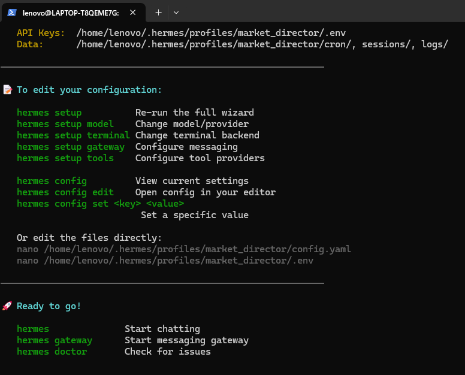
Task: Click the nano config.yaml path line
Action: (183, 249)
